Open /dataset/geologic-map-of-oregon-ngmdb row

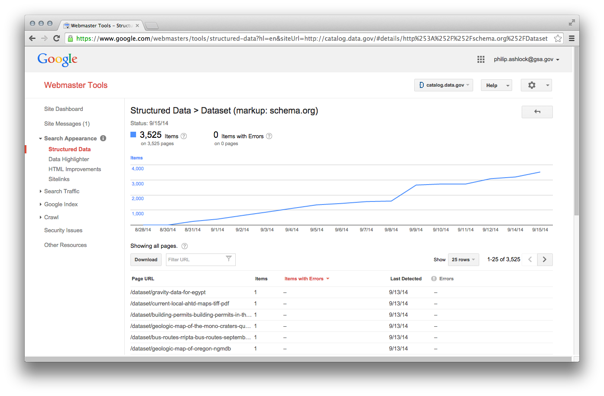[181, 348]
